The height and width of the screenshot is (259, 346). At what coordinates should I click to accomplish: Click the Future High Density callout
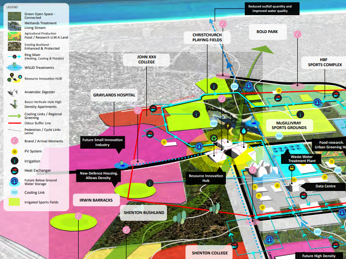point(319,256)
